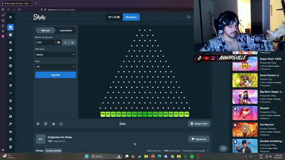Screen dimensions: 285x160
Task: Open the Filas dropdown showing 16
Action: [55, 67]
